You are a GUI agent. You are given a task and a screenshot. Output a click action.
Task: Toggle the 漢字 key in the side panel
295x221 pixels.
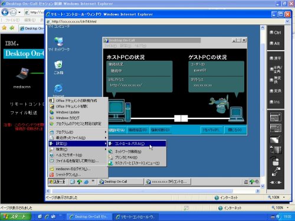pos(276,58)
